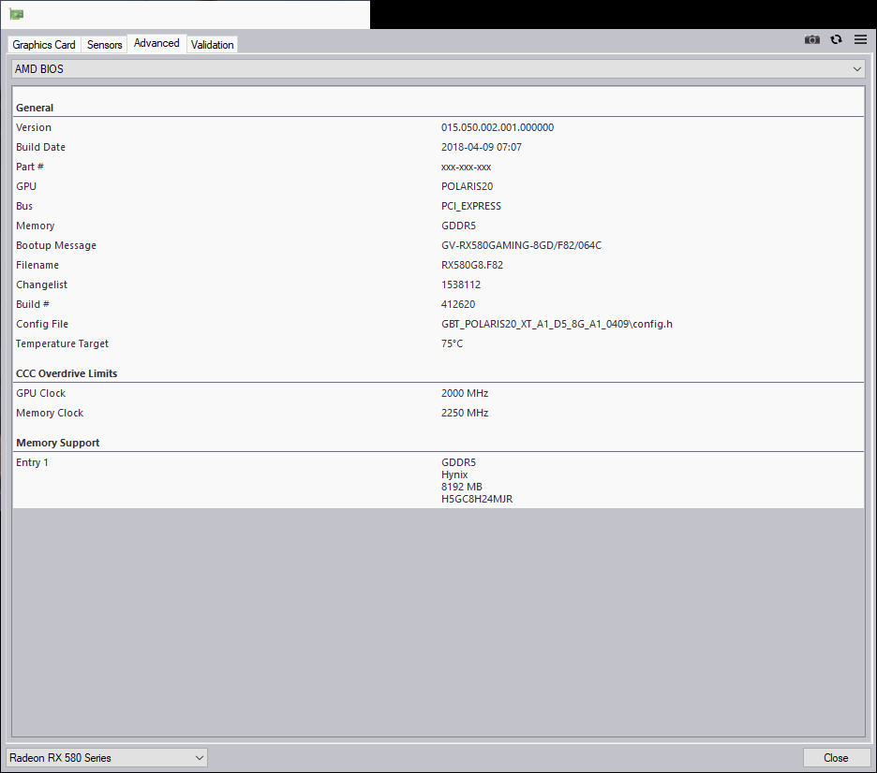Select the Temperature Target row label
The image size is (877, 773).
point(62,343)
